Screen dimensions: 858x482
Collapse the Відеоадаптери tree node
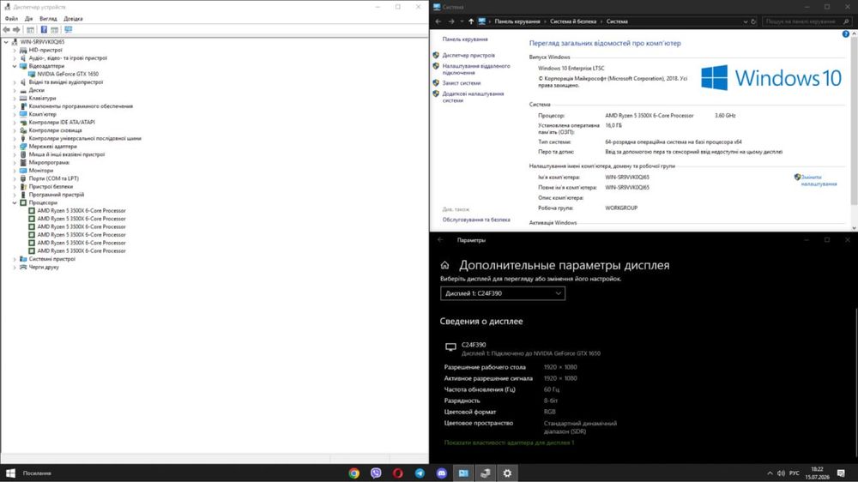click(15, 66)
